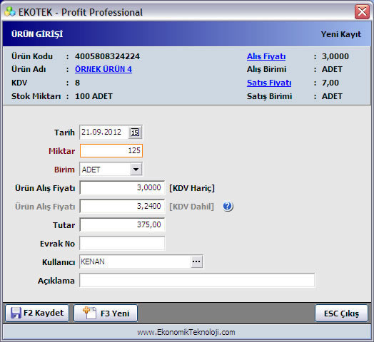The image size is (374, 342).
Task: Click the Tutar total amount field
Action: click(x=122, y=224)
